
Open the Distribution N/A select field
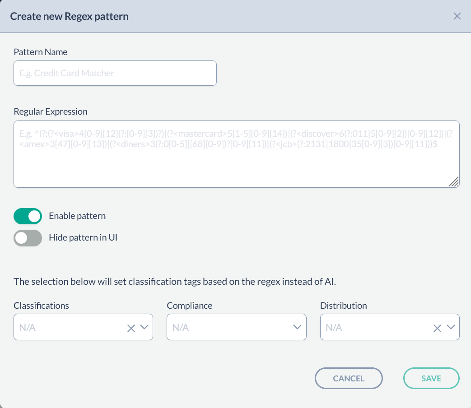click(x=375, y=327)
